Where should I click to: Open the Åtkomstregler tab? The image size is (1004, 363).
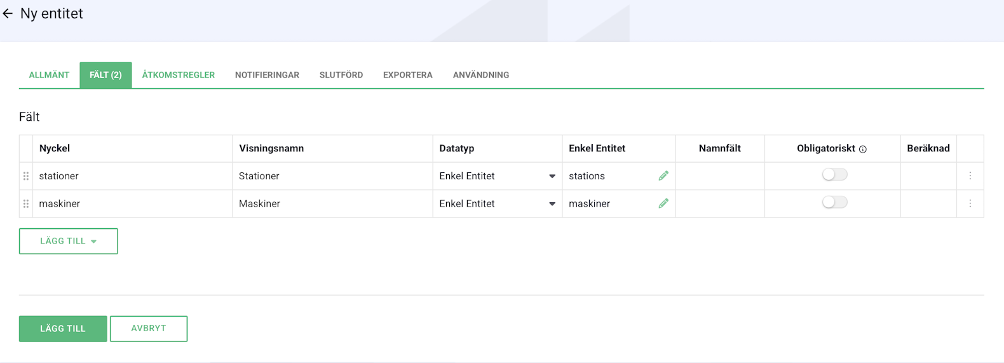pos(179,75)
